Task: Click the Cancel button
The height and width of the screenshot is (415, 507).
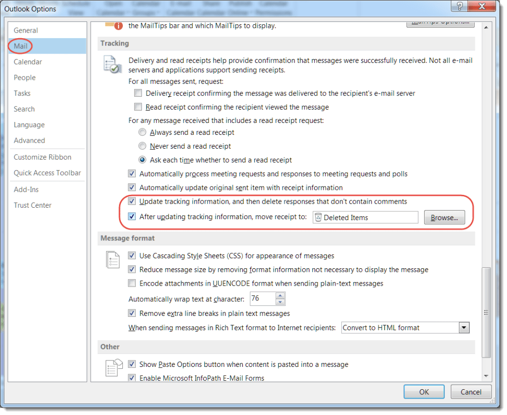Action: [470, 391]
